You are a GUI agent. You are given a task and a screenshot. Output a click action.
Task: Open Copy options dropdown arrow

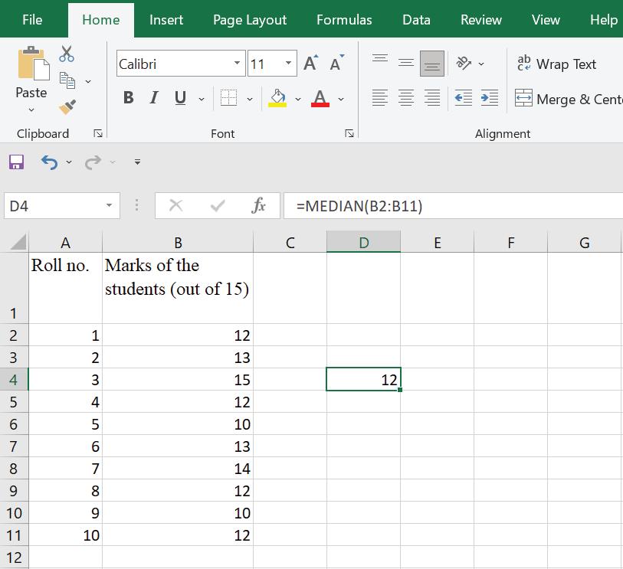click(x=88, y=81)
